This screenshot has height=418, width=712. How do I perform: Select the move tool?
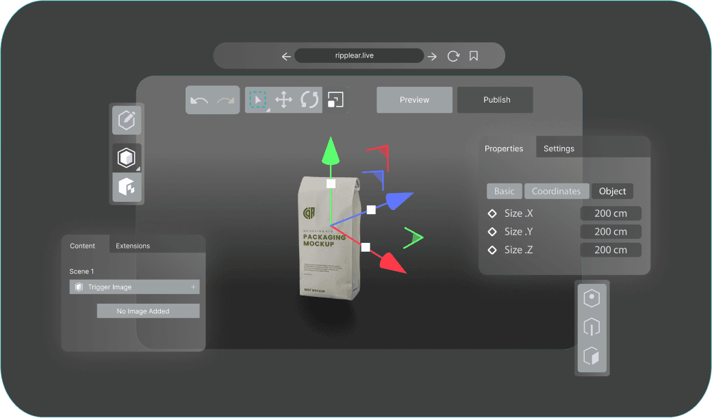click(283, 100)
